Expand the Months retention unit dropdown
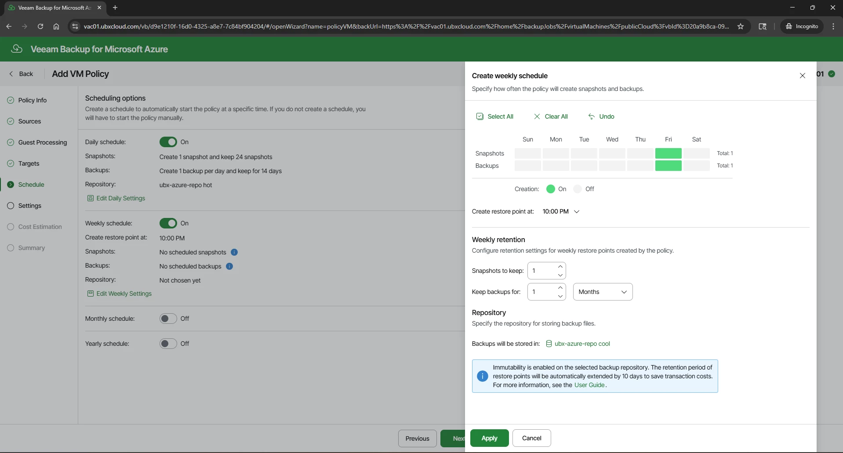Viewport: 843px width, 453px height. pyautogui.click(x=603, y=292)
